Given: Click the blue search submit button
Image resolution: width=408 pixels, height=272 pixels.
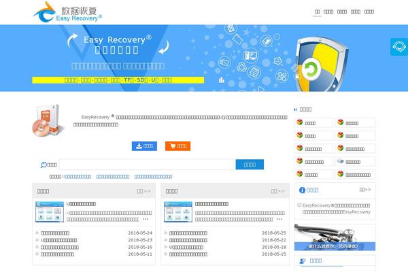Looking at the screenshot, I should coord(250,165).
